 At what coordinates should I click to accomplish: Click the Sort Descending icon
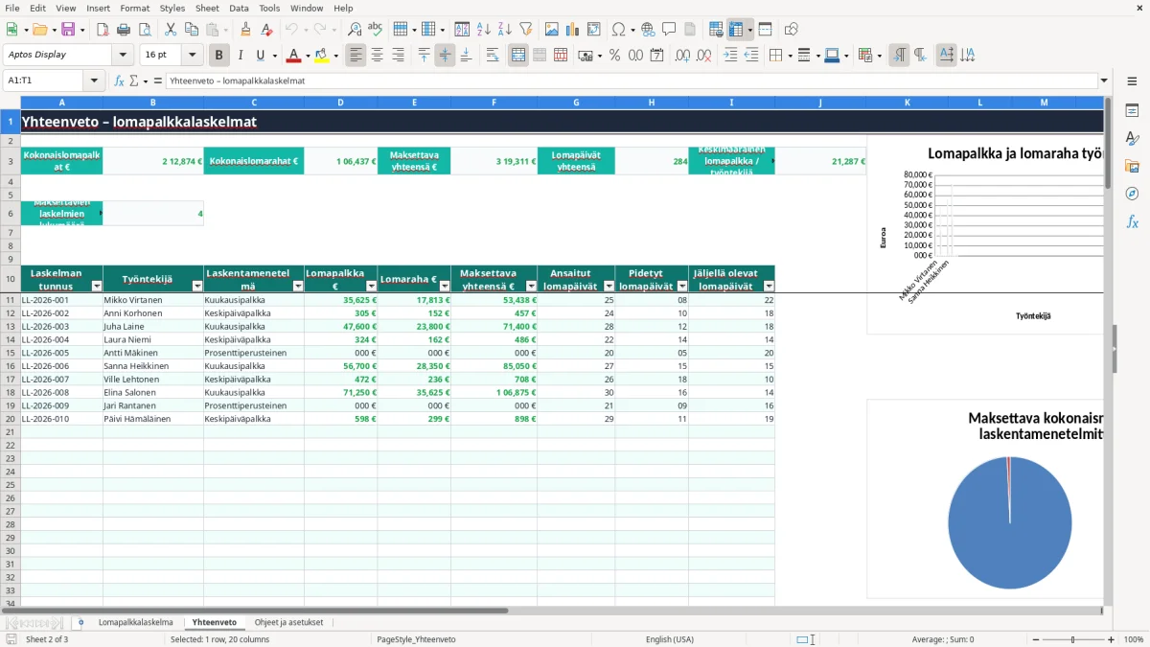tap(504, 30)
